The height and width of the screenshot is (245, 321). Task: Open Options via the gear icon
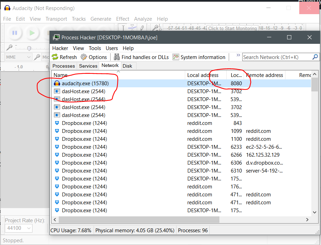click(94, 57)
